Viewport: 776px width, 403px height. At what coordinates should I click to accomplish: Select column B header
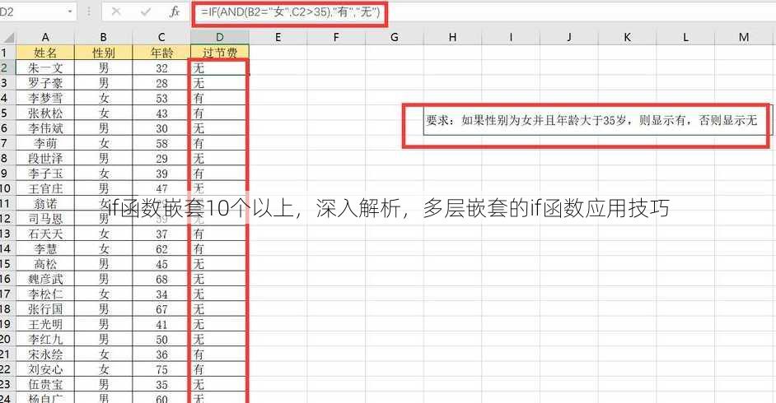(x=104, y=37)
